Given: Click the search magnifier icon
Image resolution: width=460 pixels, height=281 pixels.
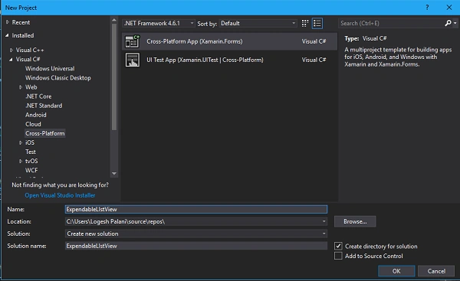Looking at the screenshot, I should [448, 23].
